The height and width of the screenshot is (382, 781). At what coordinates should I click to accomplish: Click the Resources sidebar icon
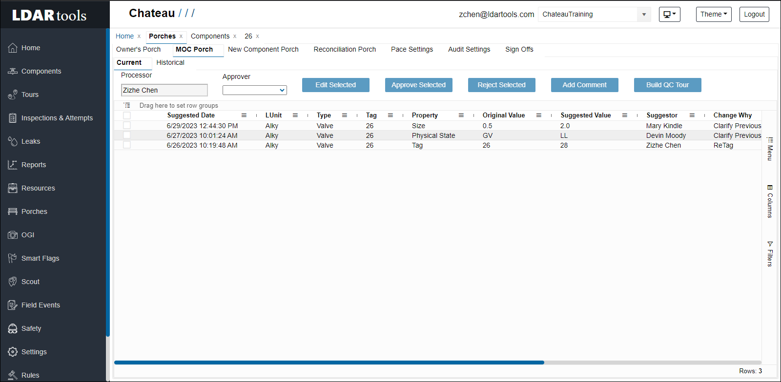tap(13, 188)
